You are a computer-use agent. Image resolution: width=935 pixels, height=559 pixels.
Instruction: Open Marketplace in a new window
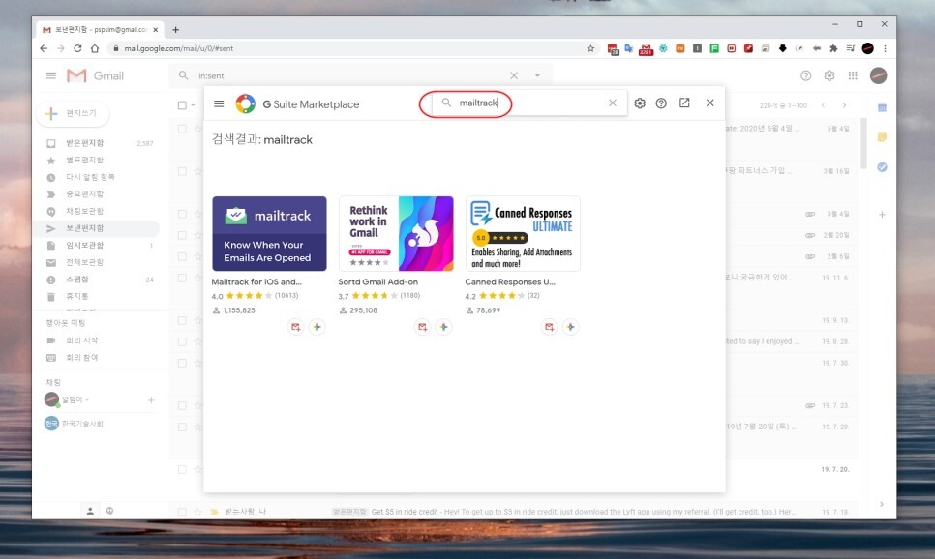click(x=684, y=103)
